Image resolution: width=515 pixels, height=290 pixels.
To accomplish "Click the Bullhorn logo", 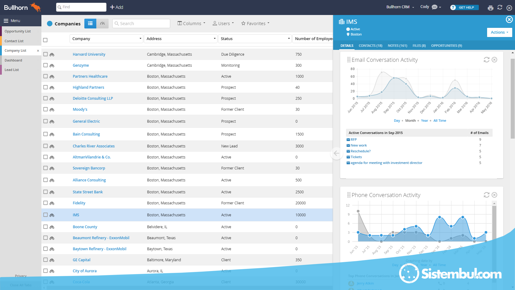I will [x=22, y=7].
